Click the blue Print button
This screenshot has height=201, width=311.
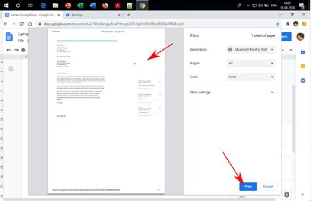[x=248, y=186]
